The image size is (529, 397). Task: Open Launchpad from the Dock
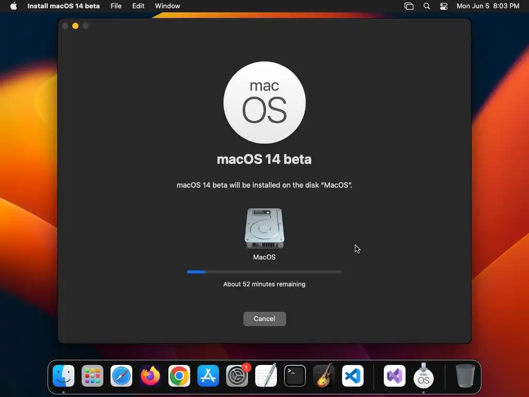click(x=92, y=376)
